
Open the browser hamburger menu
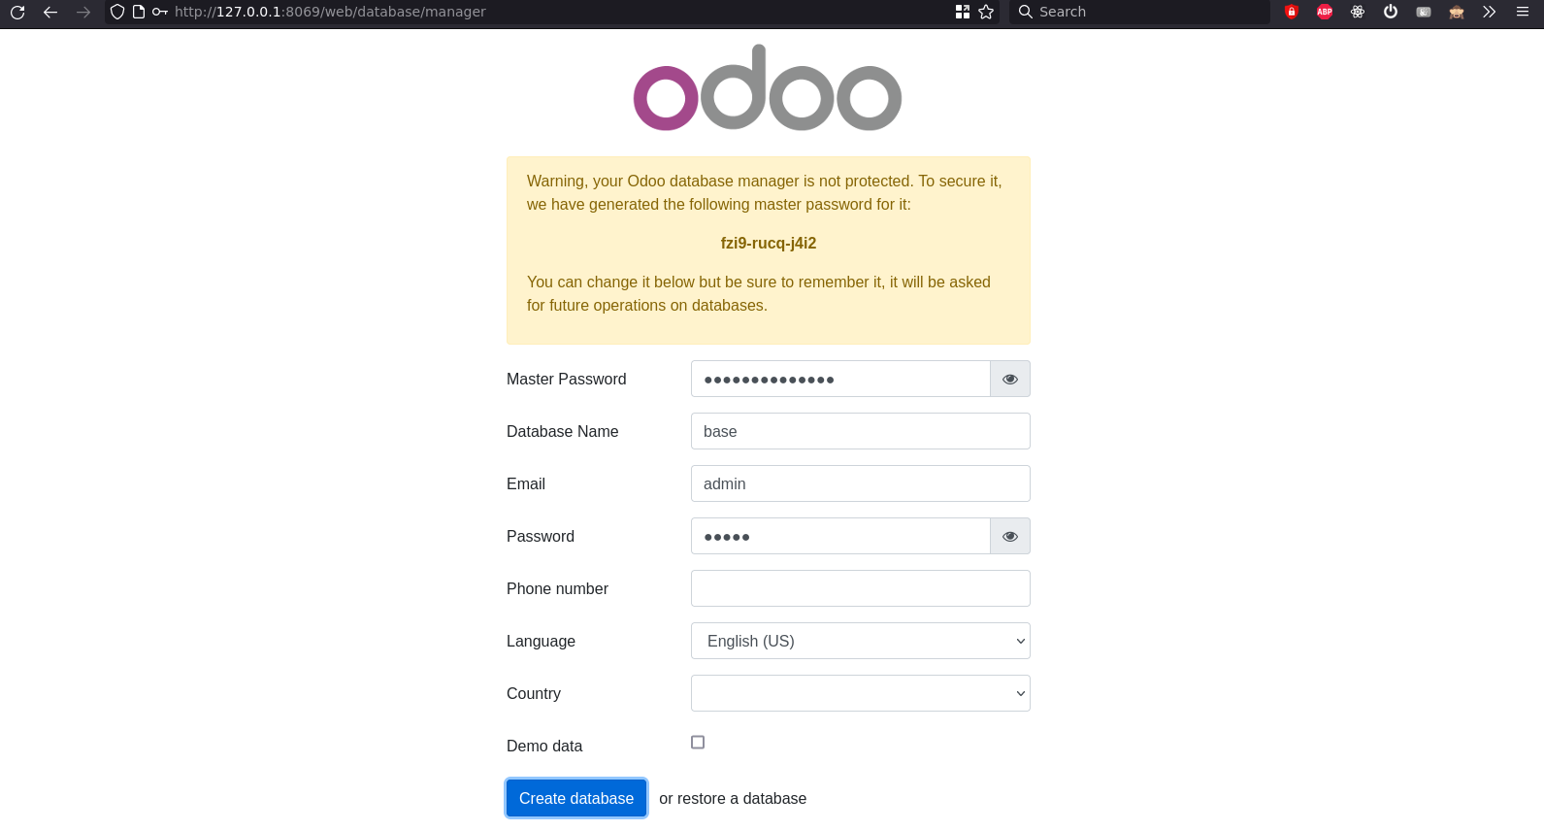tap(1523, 12)
